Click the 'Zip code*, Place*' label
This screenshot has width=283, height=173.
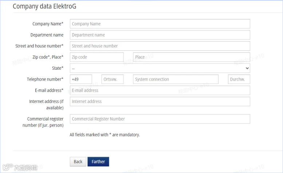(48, 57)
